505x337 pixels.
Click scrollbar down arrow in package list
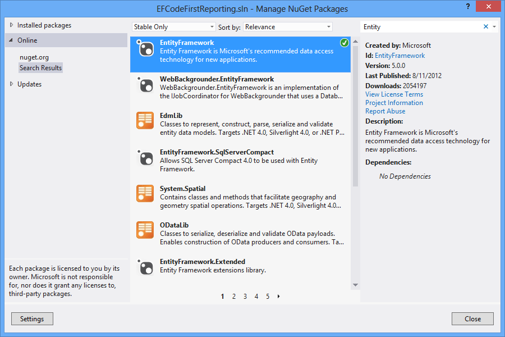click(356, 285)
